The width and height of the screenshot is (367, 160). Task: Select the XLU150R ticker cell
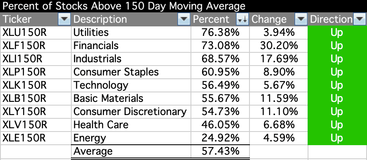pyautogui.click(x=36, y=32)
